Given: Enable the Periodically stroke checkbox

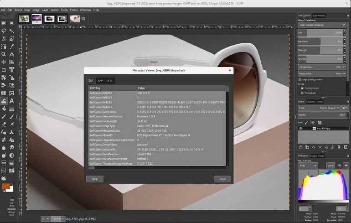Looking at the screenshot, I should [302, 93].
